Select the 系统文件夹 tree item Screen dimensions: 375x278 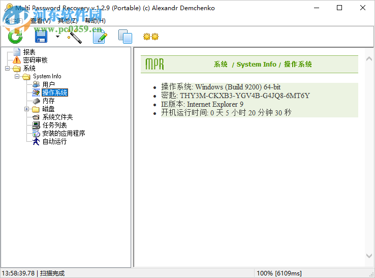pos(57,117)
